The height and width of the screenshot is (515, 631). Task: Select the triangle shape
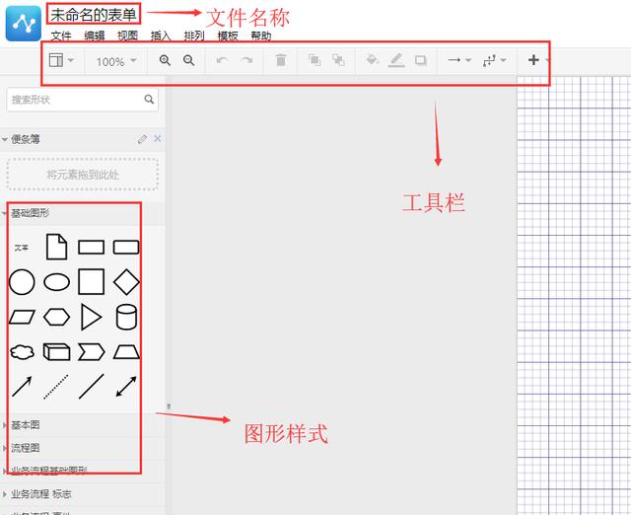[x=91, y=317]
